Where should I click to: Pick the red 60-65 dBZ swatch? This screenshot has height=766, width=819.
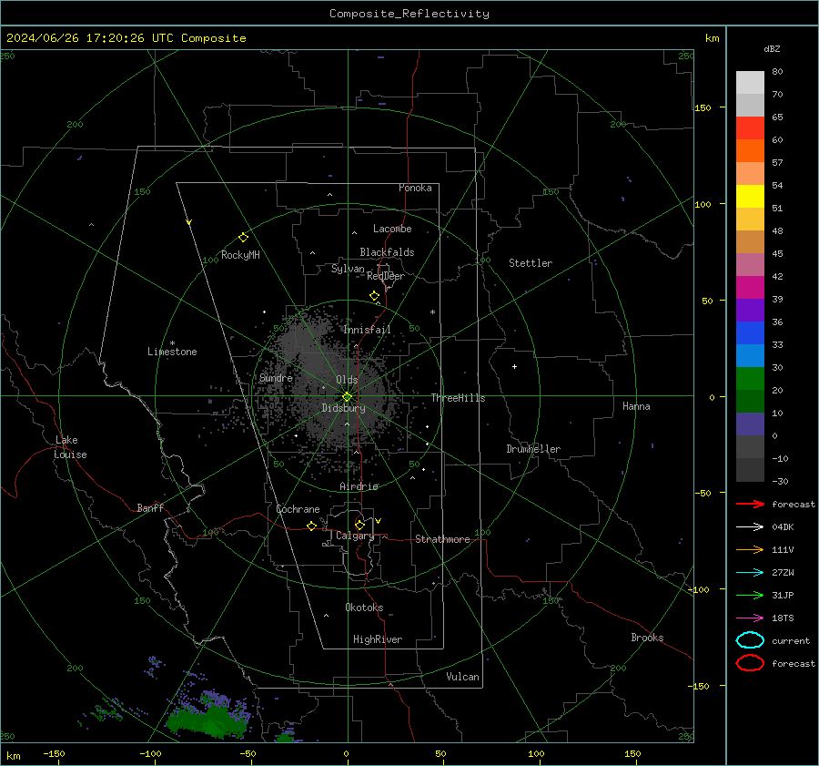pos(750,128)
